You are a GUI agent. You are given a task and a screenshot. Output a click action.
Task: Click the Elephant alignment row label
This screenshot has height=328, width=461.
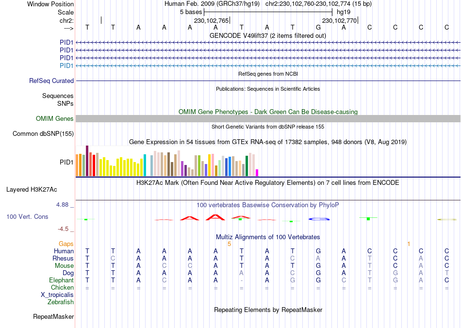point(62,280)
